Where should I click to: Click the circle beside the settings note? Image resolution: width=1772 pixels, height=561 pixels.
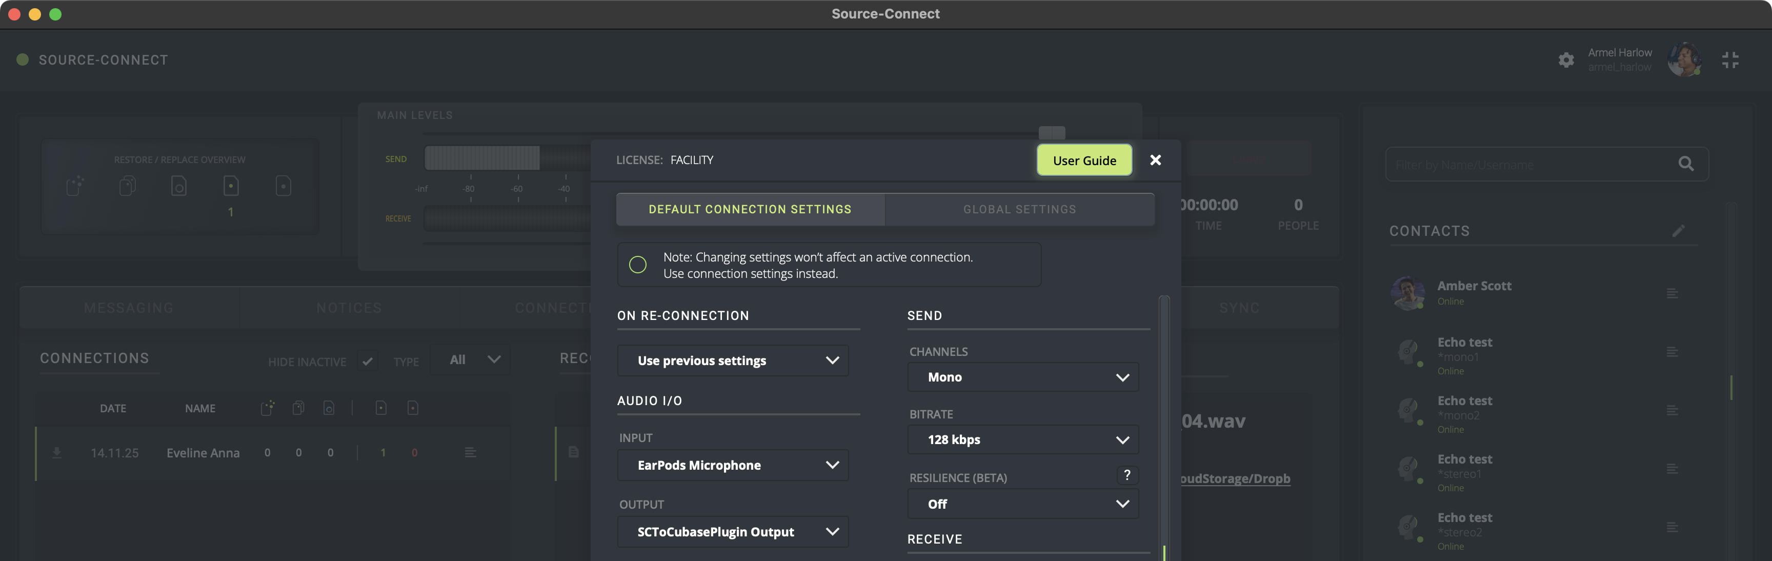(x=638, y=264)
